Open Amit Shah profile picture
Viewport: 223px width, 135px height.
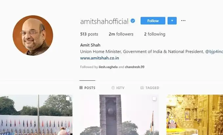pos(33,35)
